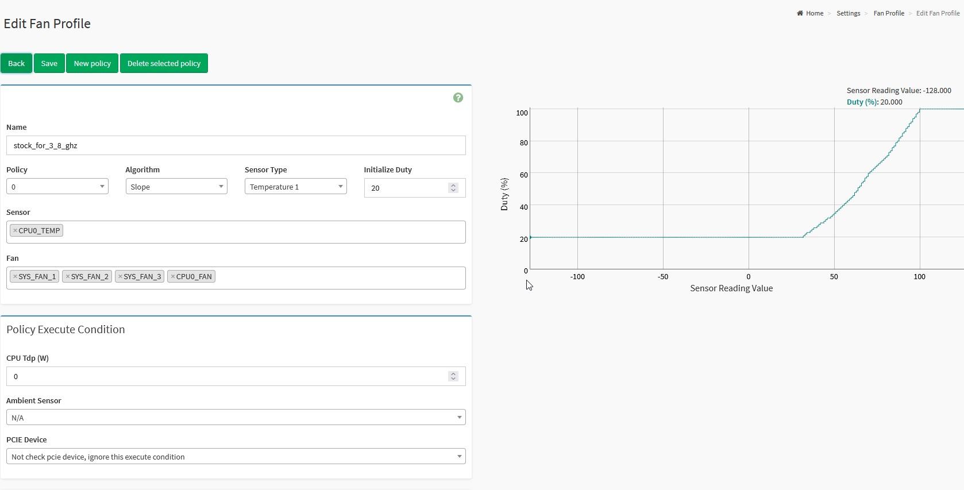Open Sensor Type dropdown showing Temperature 1
Image resolution: width=964 pixels, height=490 pixels.
click(x=296, y=186)
